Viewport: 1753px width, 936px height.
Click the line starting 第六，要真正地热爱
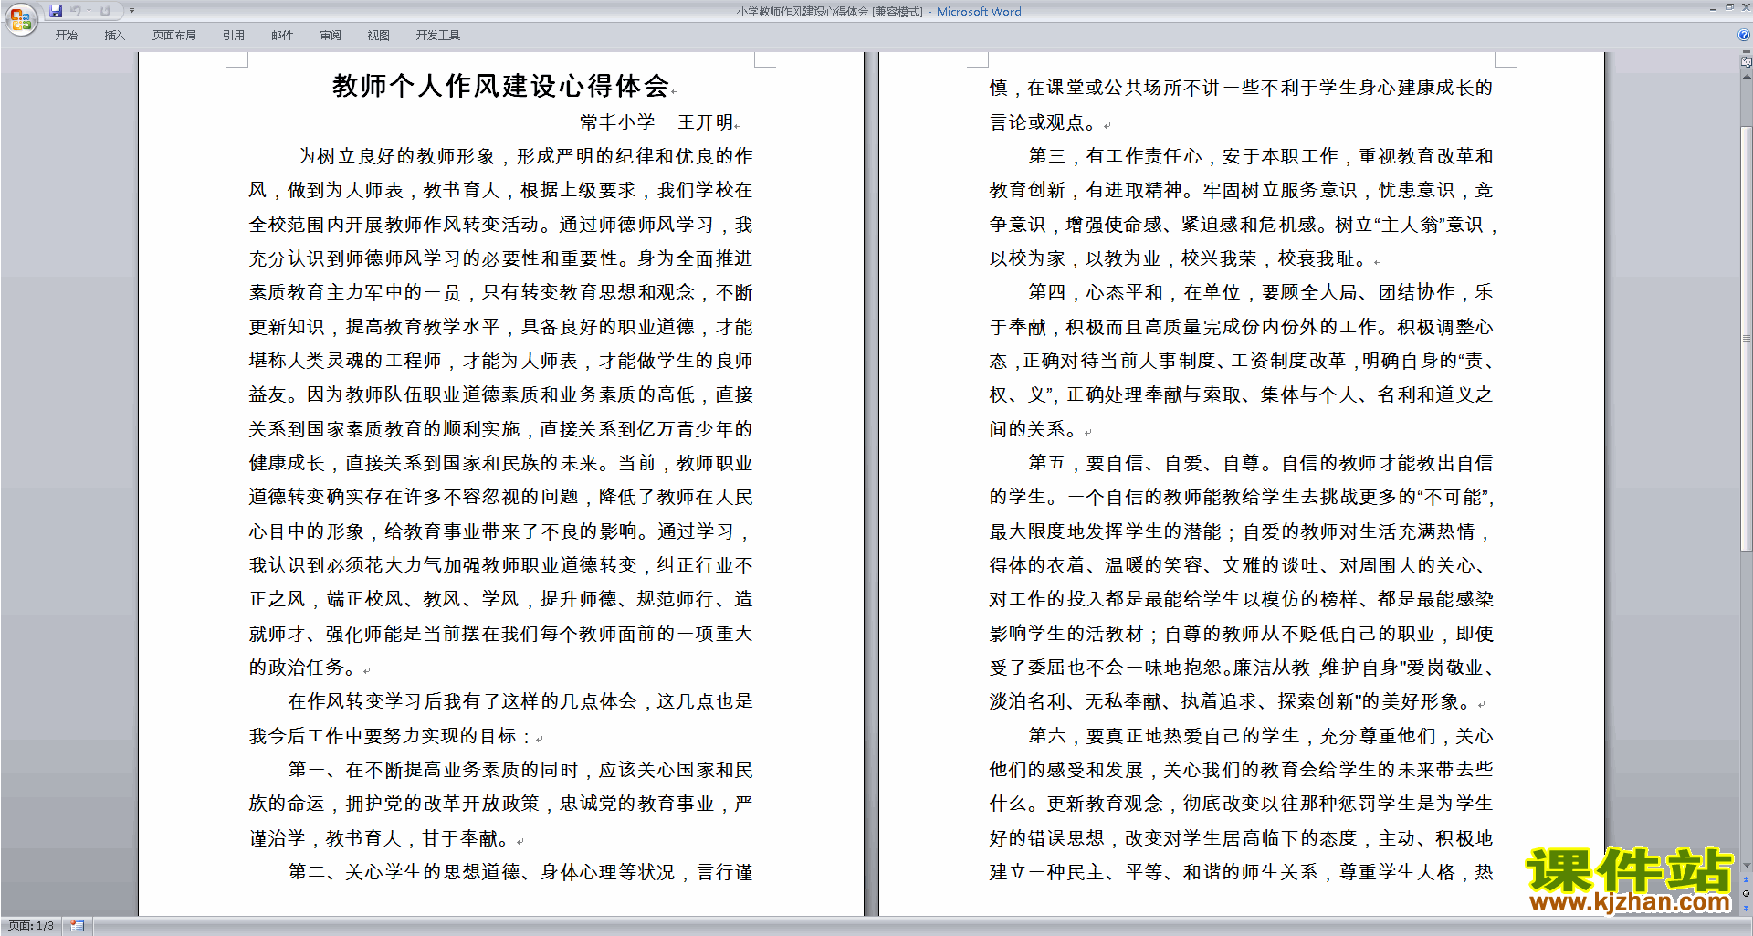[x=1261, y=736]
